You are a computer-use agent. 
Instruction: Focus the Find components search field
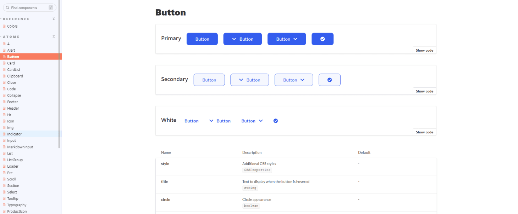pos(29,7)
